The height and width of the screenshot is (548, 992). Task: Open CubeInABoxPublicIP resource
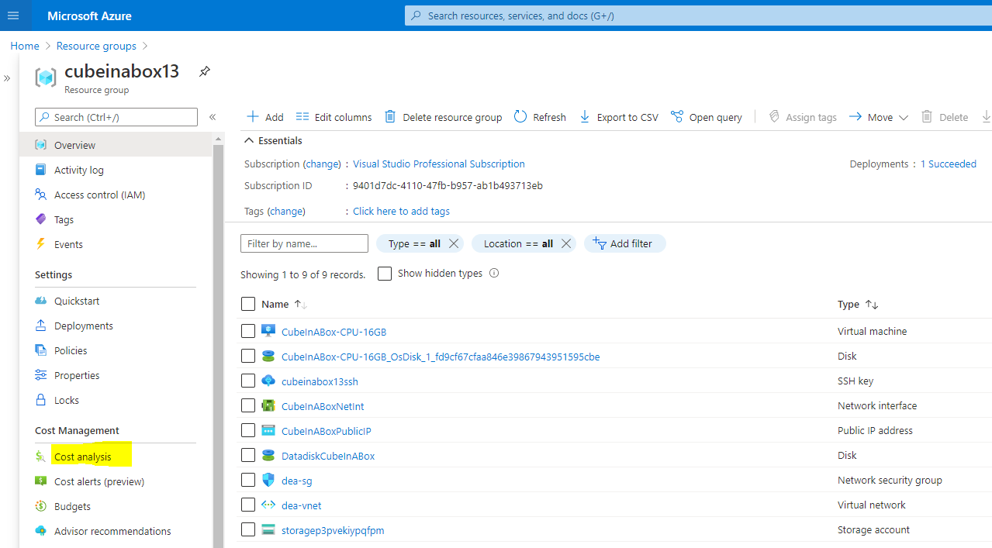tap(327, 431)
